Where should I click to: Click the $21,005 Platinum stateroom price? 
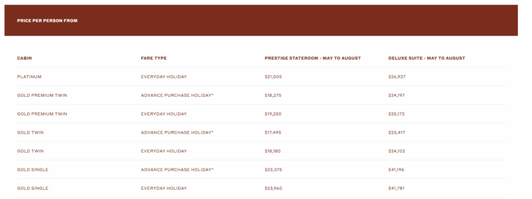(x=273, y=77)
